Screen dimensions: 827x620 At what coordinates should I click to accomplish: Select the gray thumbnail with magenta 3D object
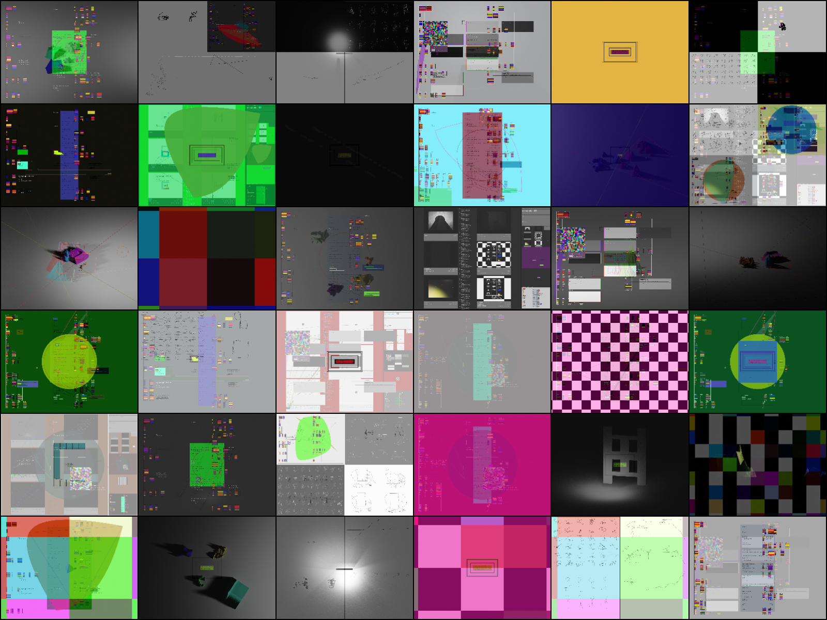point(69,258)
